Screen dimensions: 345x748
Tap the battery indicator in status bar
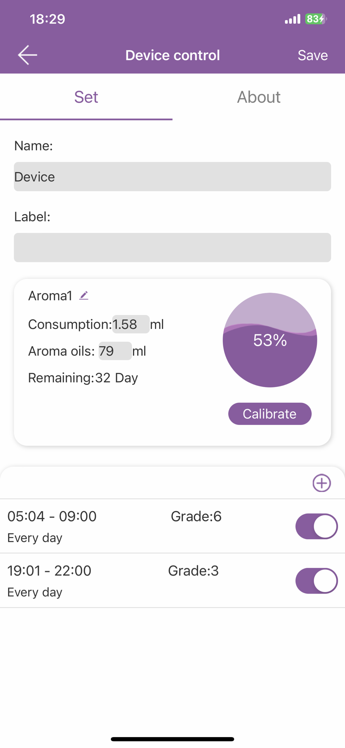coord(316,19)
